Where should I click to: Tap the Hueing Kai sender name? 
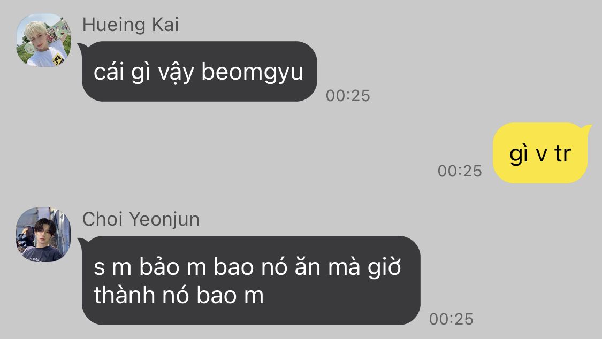point(131,25)
